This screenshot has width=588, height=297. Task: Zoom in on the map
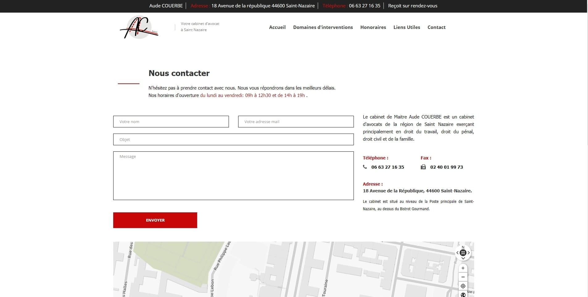(463, 268)
